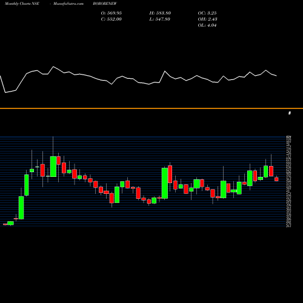Image resolution: width=303 pixels, height=303 pixels.
Task: Click the 'OH: 2.43' reading
Action: pyautogui.click(x=207, y=19)
